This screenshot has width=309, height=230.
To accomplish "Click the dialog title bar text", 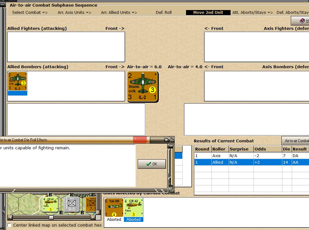I will click(24, 140).
